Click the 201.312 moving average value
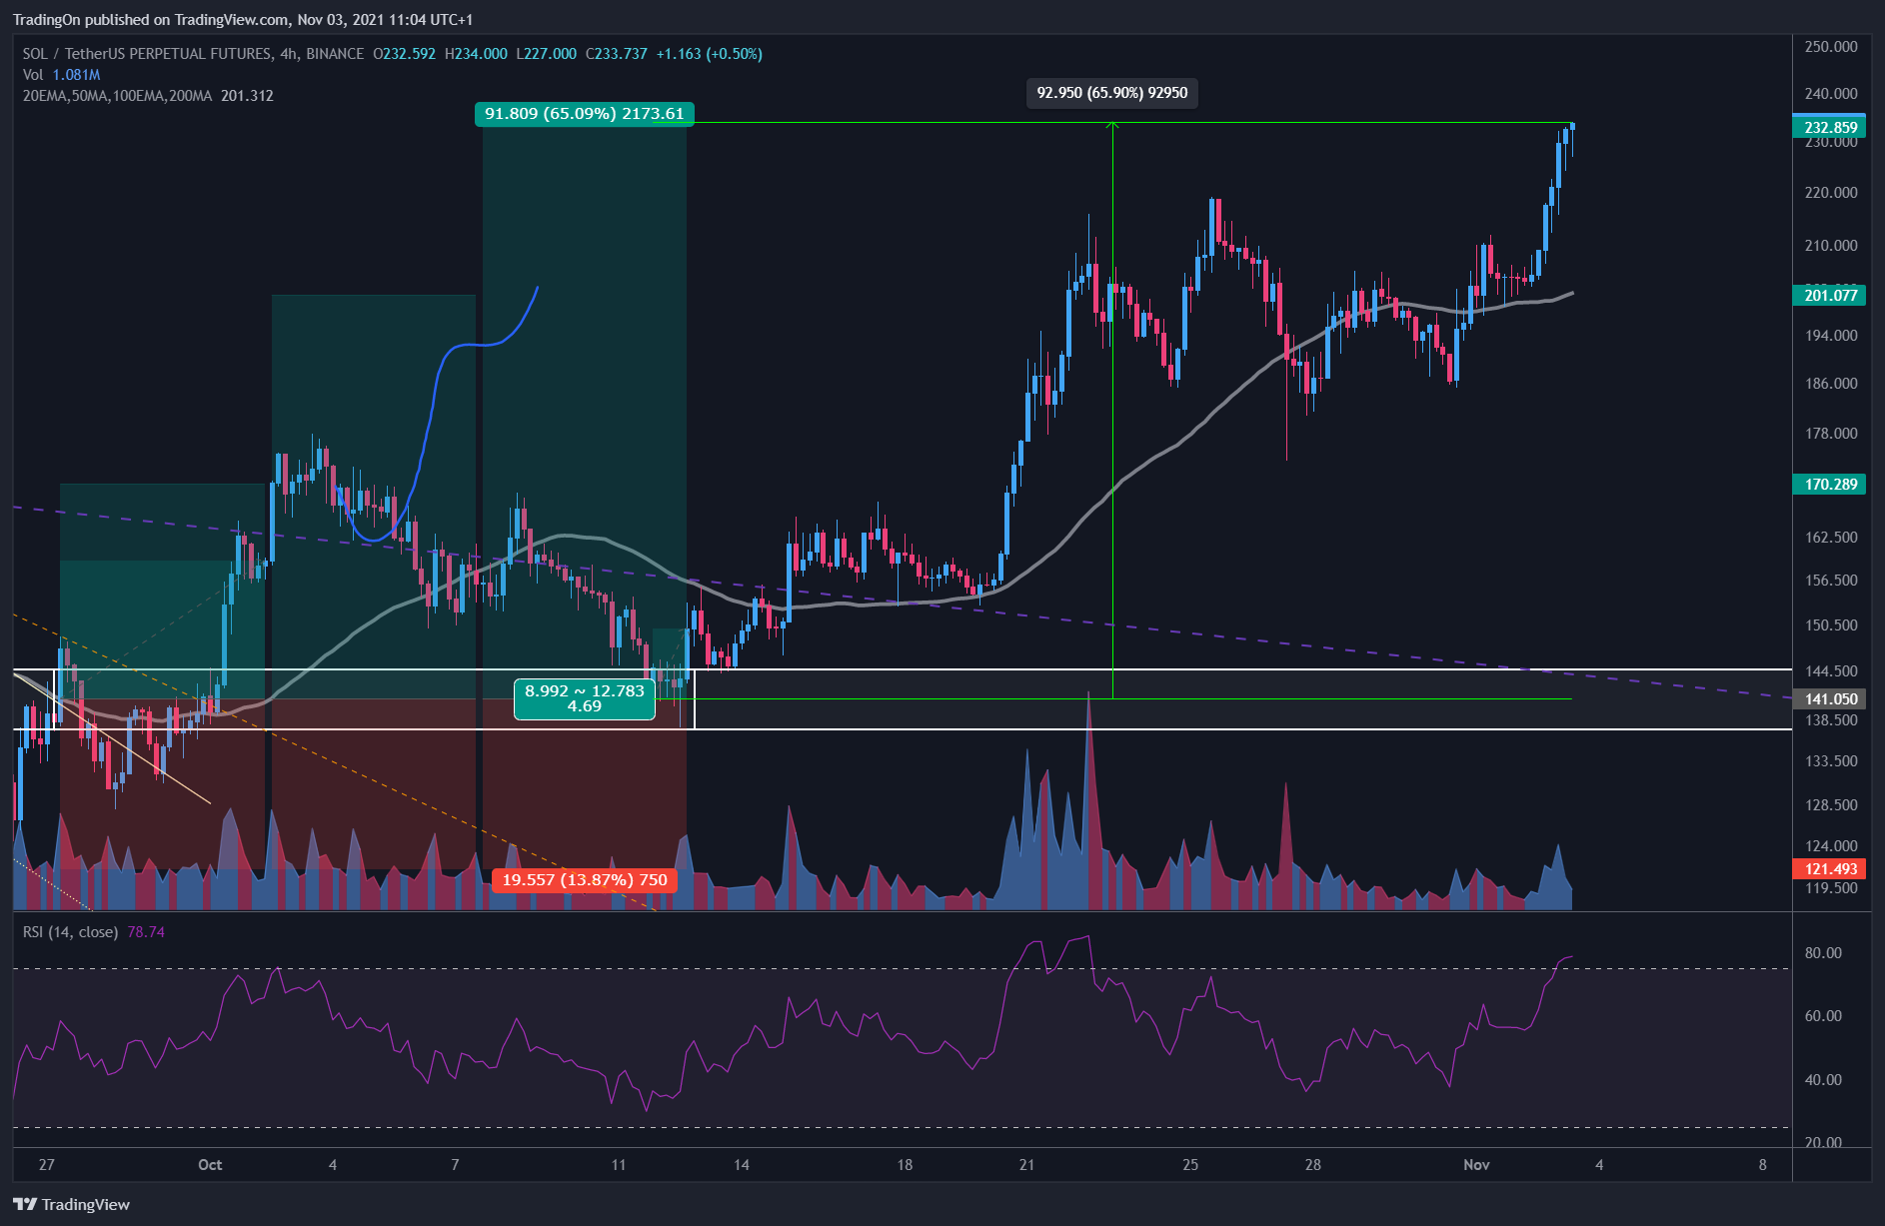The width and height of the screenshot is (1885, 1226). point(247,96)
